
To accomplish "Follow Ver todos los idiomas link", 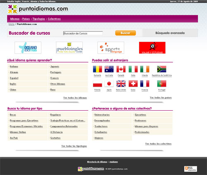I will (75, 98).
